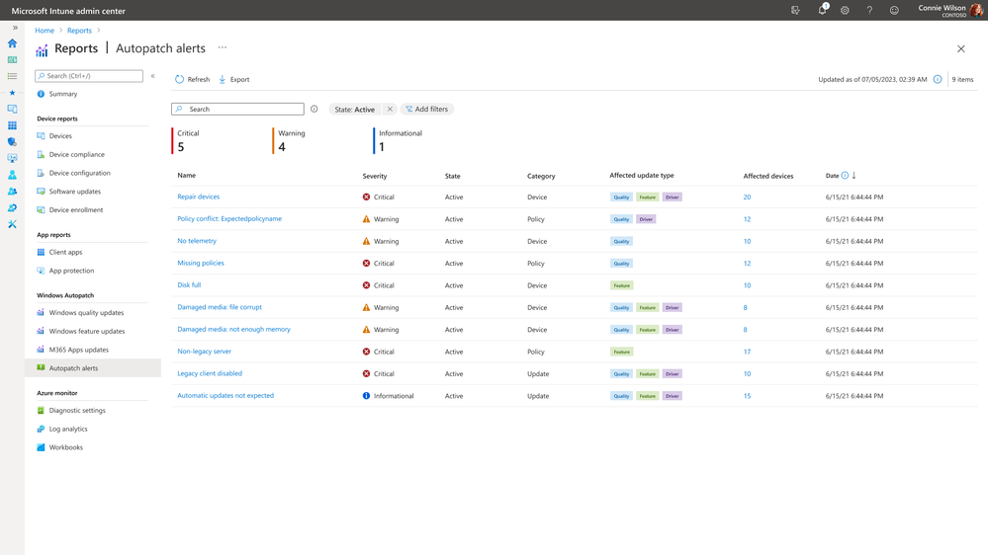Open the help question mark icon
Viewport: 988px width, 555px height.
click(x=869, y=10)
